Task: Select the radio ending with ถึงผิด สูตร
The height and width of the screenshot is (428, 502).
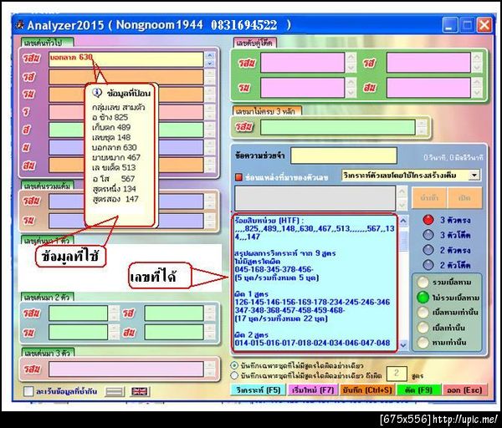Action: (234, 375)
